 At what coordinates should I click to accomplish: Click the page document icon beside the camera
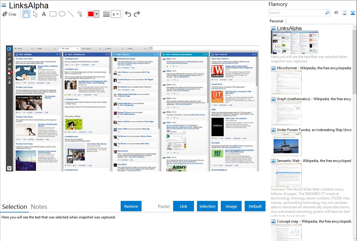click(344, 13)
